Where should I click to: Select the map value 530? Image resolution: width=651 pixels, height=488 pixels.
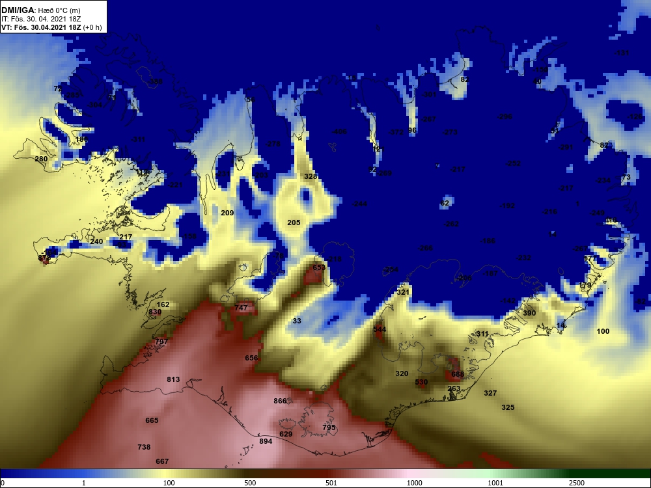point(421,382)
